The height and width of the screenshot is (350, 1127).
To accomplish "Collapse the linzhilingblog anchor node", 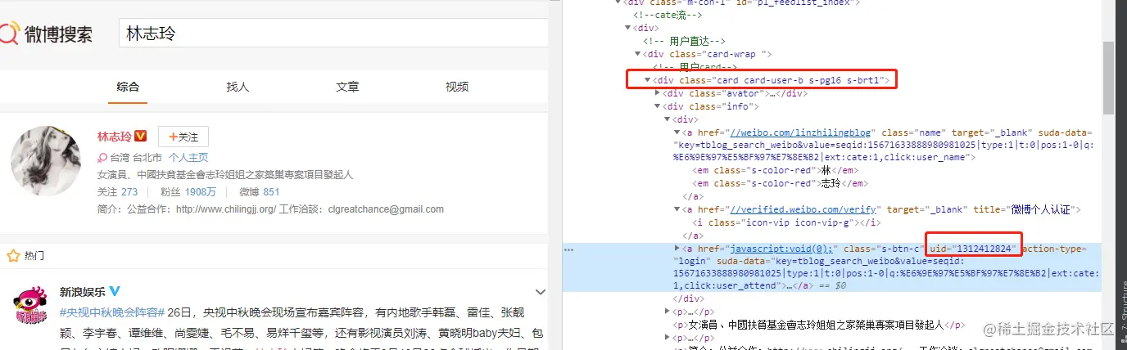I will tap(677, 132).
